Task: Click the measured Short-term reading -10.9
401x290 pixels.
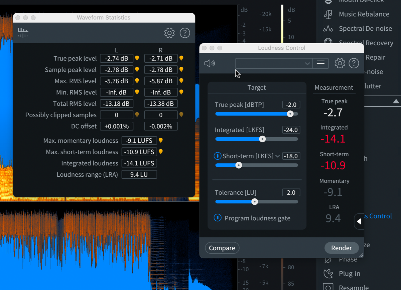Action: click(x=333, y=165)
